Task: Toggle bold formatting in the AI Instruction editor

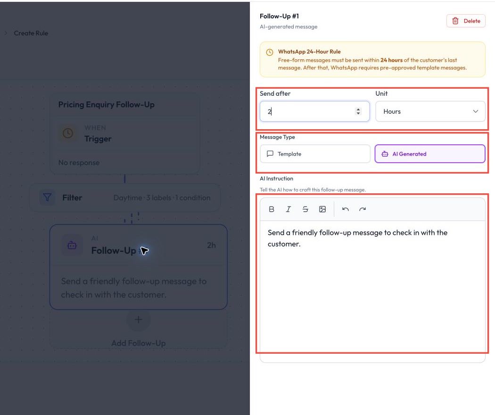Action: 271,209
